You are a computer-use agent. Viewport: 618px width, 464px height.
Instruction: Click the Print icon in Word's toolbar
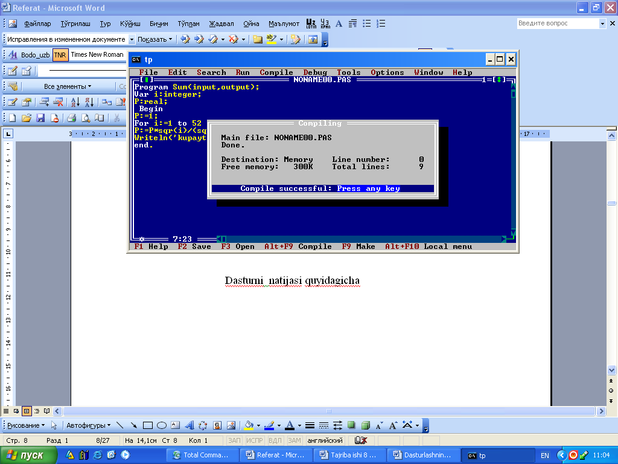tap(71, 118)
